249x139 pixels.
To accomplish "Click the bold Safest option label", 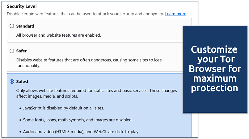I will (x=23, y=82).
